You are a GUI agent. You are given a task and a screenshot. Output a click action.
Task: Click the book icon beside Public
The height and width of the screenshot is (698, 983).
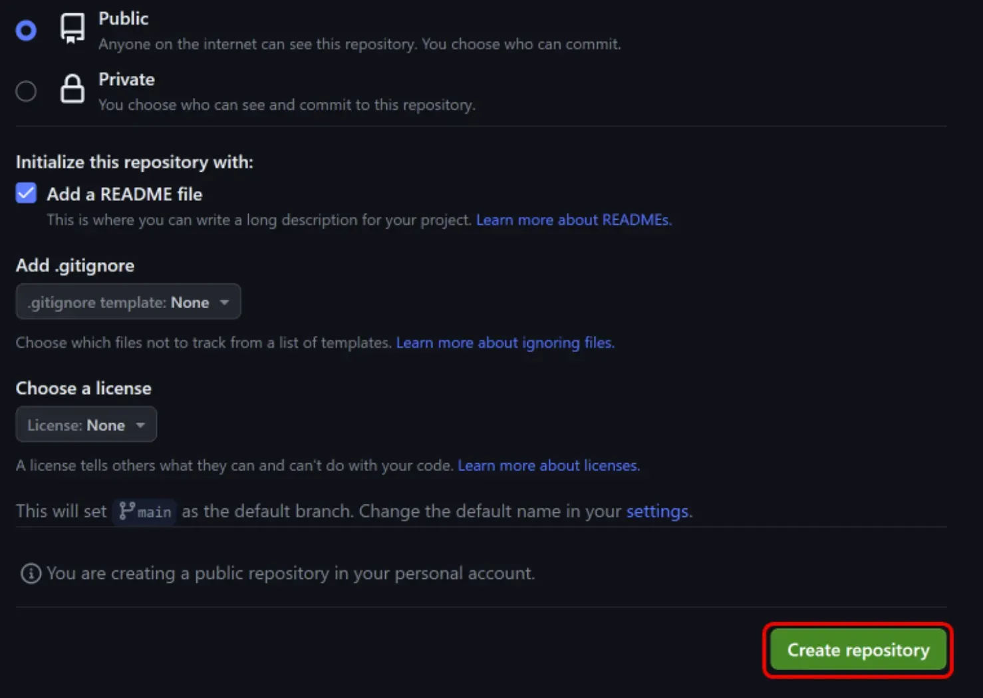[x=72, y=29]
